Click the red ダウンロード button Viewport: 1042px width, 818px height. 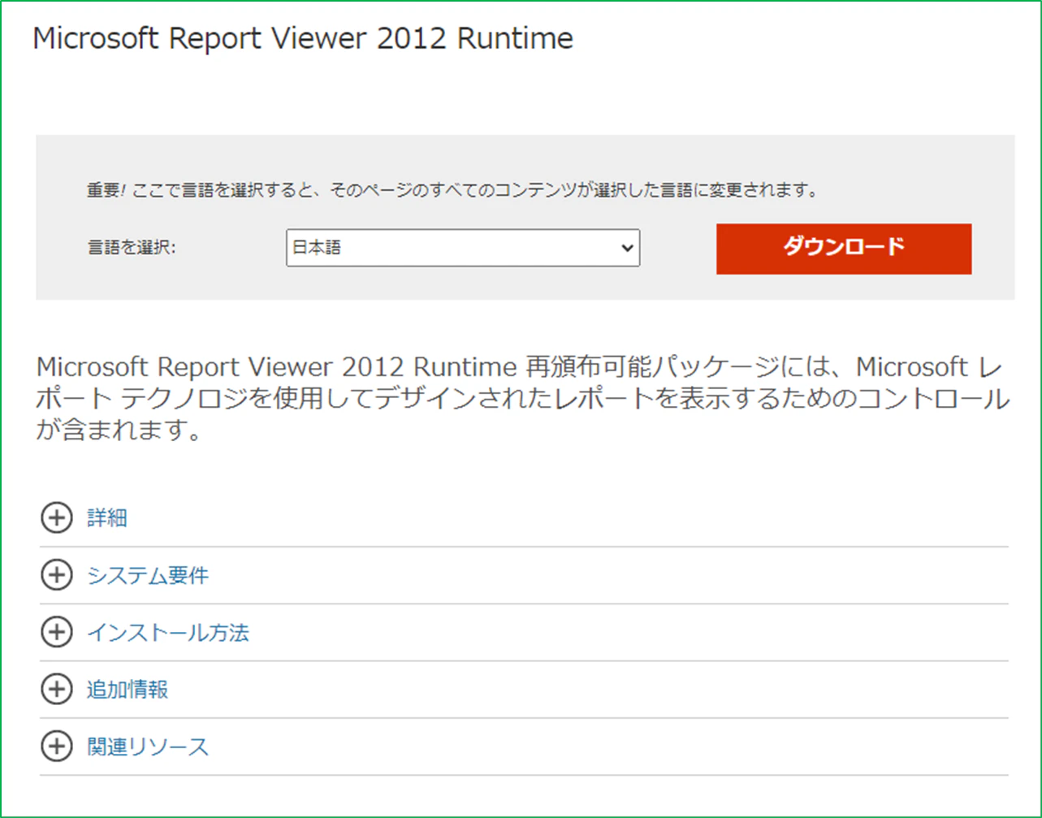click(x=843, y=249)
